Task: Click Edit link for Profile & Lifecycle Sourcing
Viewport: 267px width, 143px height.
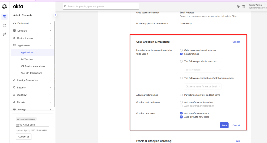Action: click(238, 141)
